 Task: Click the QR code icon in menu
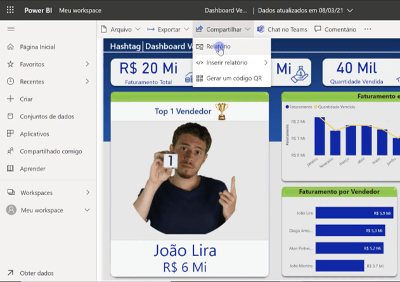click(200, 79)
